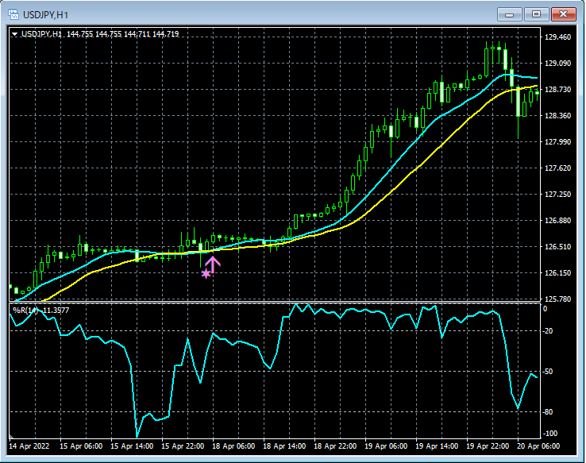Click the 128.360 price axis label
Screen dimensions: 586x463
[x=557, y=115]
